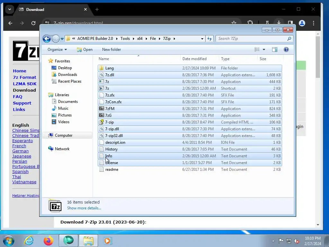Click the Explorer forward arrow button
329x247 pixels.
point(56,39)
